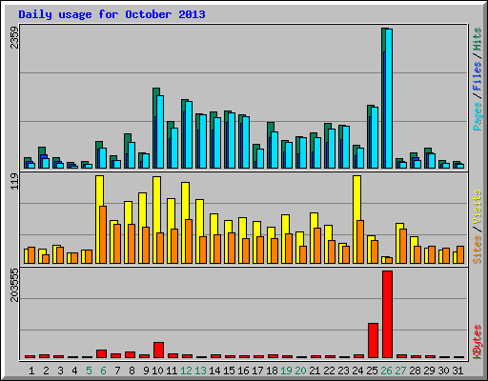Click day label 10 on the x-axis
Image resolution: width=488 pixels, height=381 pixels.
[157, 371]
